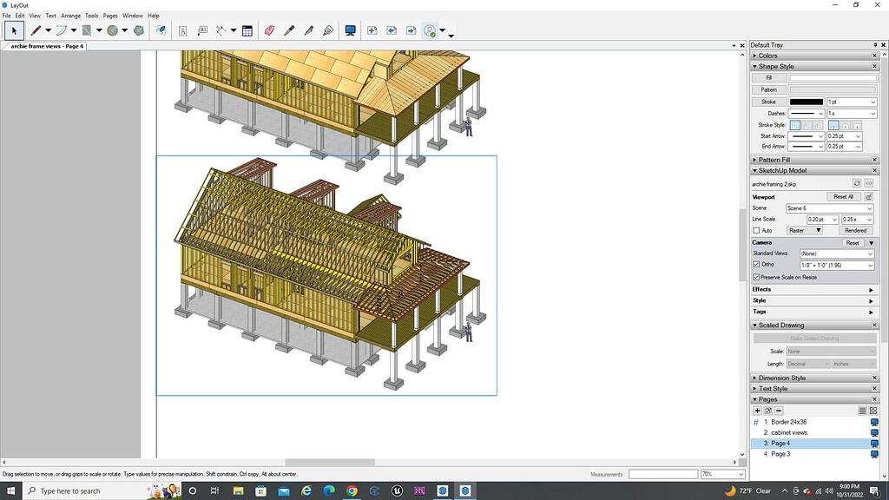
Task: Open the Google Chrome taskbar icon
Action: [351, 490]
